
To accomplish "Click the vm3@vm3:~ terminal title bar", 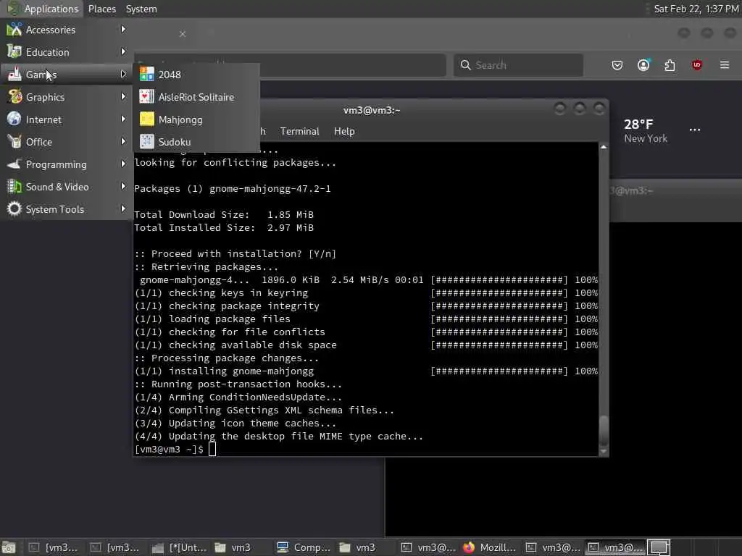I will tap(372, 110).
